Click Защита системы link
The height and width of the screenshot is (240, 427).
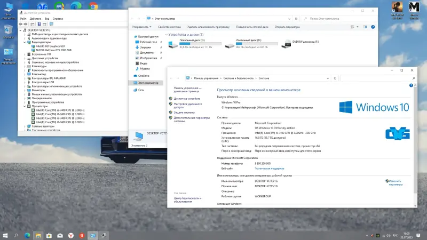[x=184, y=113]
